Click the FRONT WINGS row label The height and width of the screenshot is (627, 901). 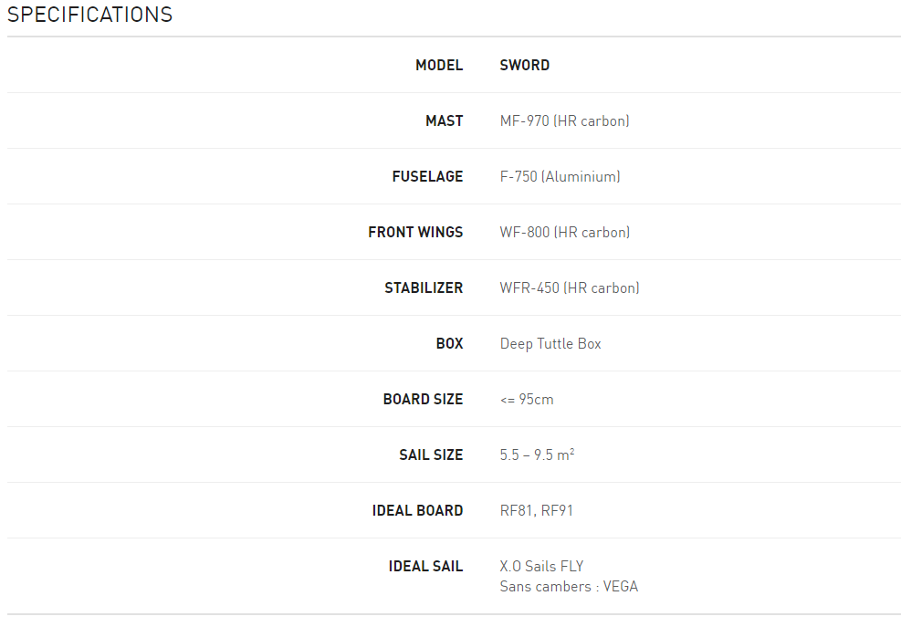coord(415,233)
